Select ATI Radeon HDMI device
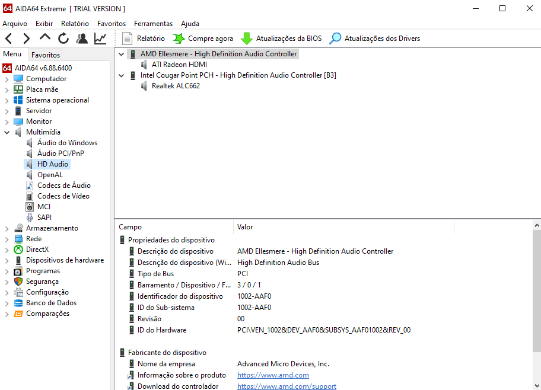 pyautogui.click(x=179, y=65)
